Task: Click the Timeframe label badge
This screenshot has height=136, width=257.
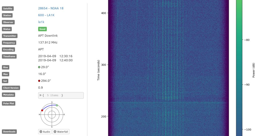Action: [x=9, y=56]
